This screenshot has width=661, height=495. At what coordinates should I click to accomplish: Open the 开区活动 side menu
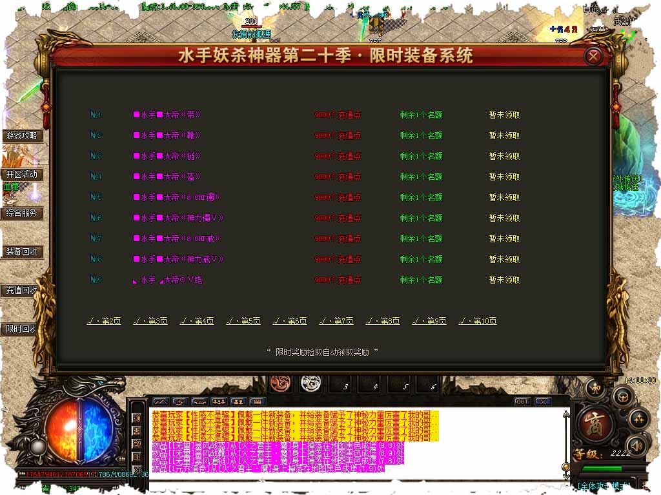coord(22,175)
